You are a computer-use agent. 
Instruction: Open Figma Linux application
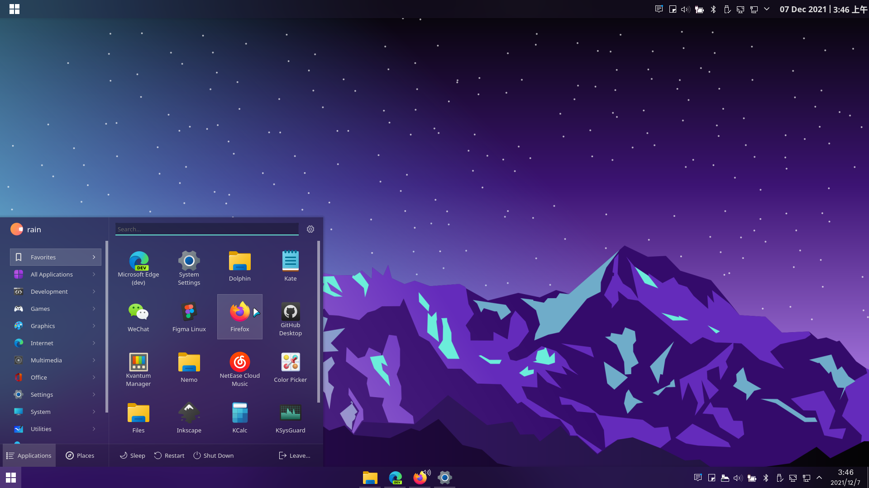point(189,317)
